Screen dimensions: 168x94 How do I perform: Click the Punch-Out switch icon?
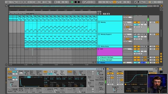click(x=118, y=2)
